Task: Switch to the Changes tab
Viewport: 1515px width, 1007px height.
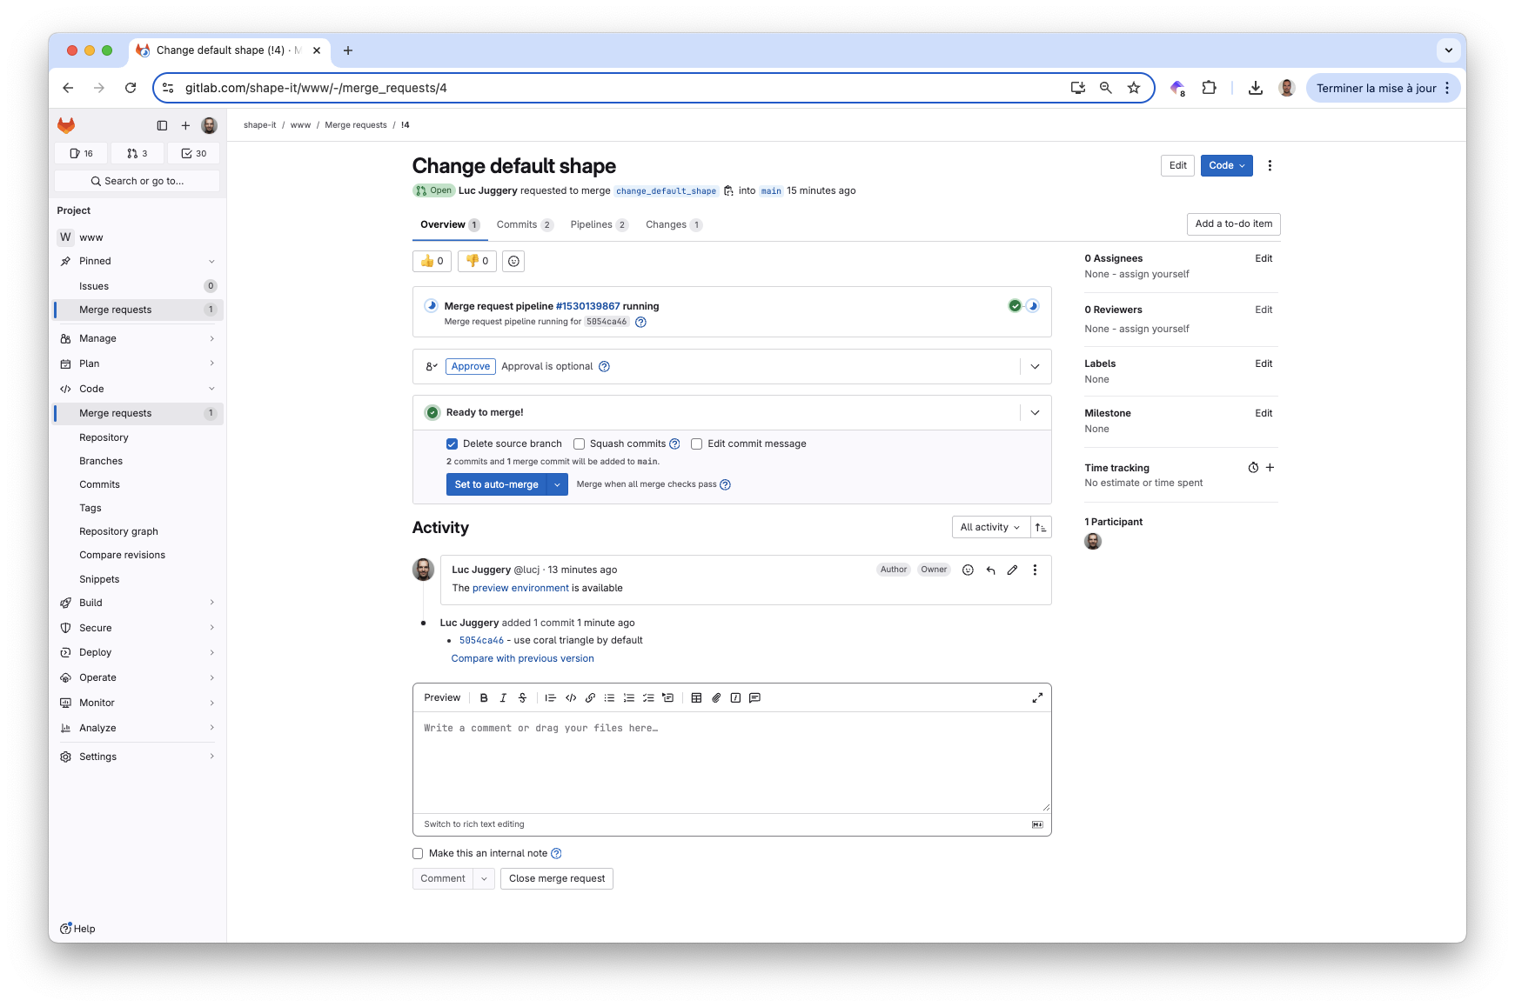Action: click(674, 224)
